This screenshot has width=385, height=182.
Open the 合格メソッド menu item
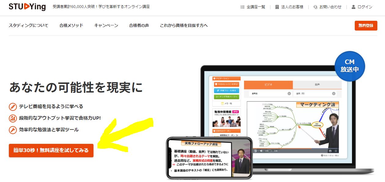click(x=71, y=25)
